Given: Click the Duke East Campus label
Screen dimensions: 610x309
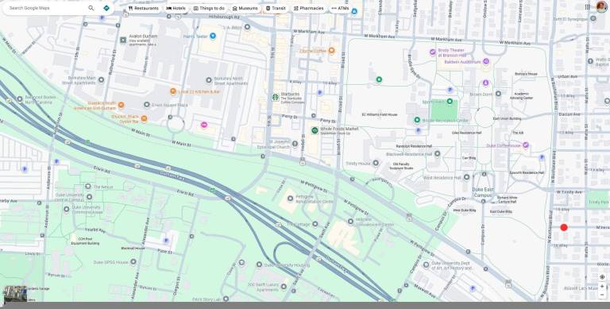Looking at the screenshot, I should [483, 192].
